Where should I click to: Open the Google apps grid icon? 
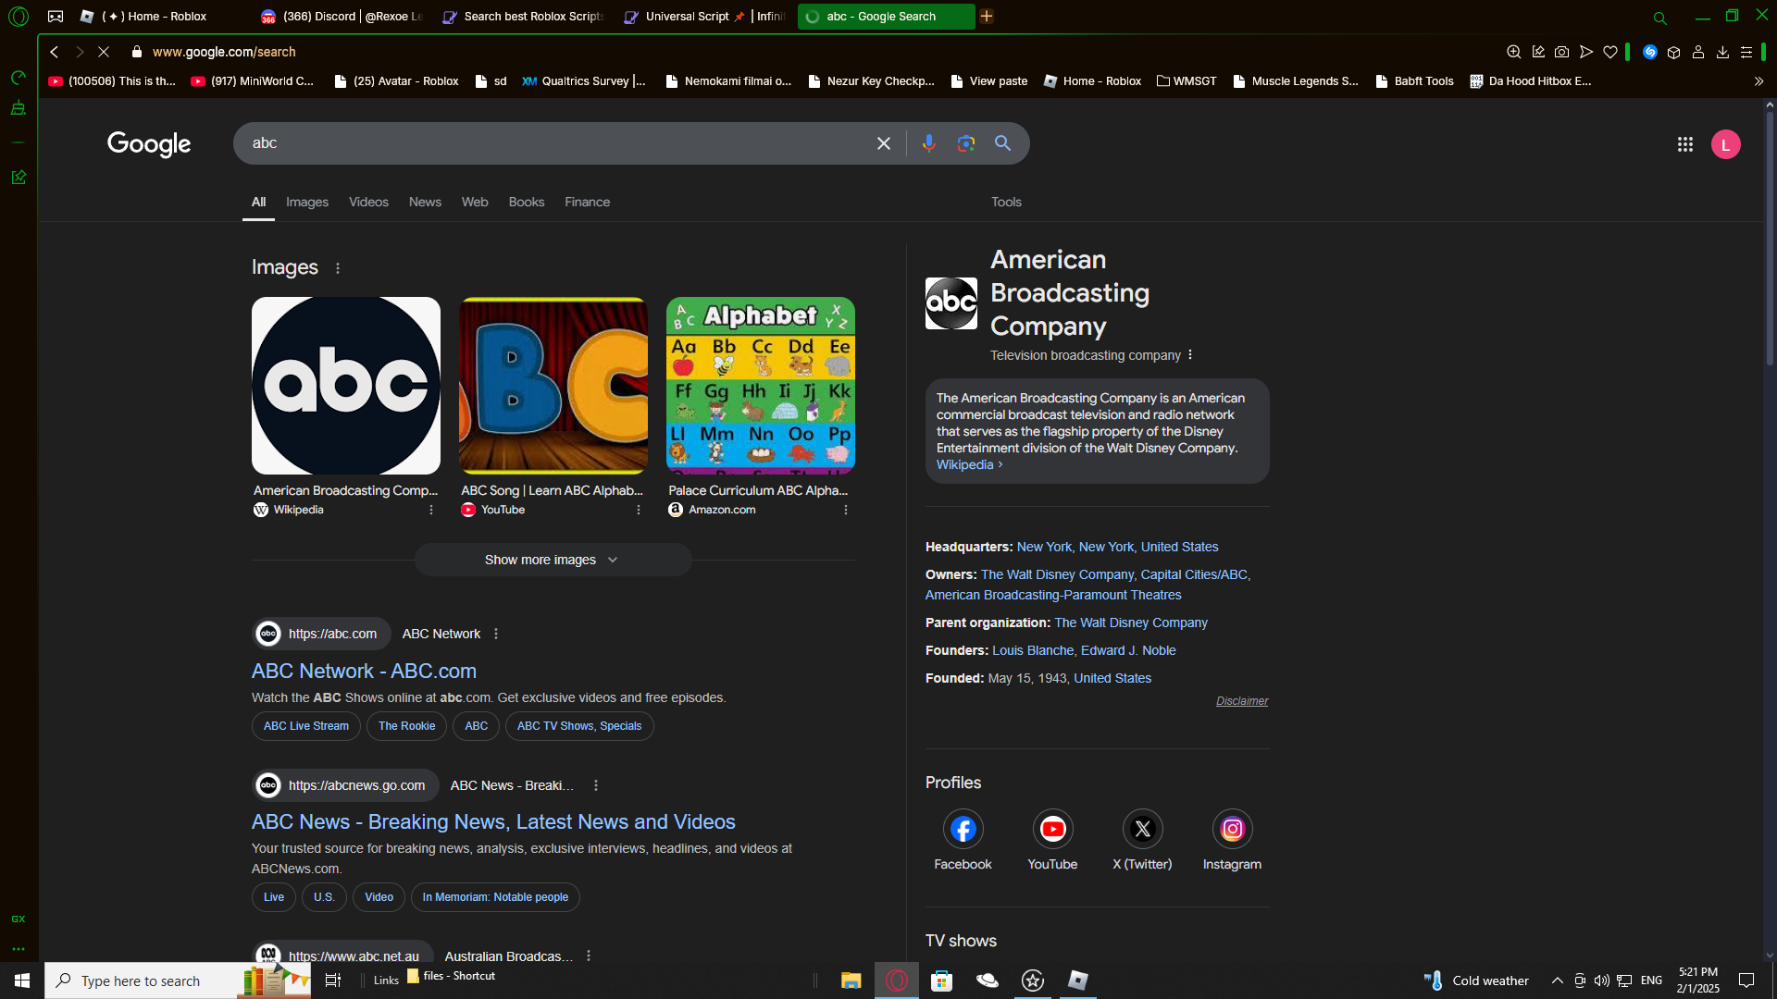click(1684, 144)
